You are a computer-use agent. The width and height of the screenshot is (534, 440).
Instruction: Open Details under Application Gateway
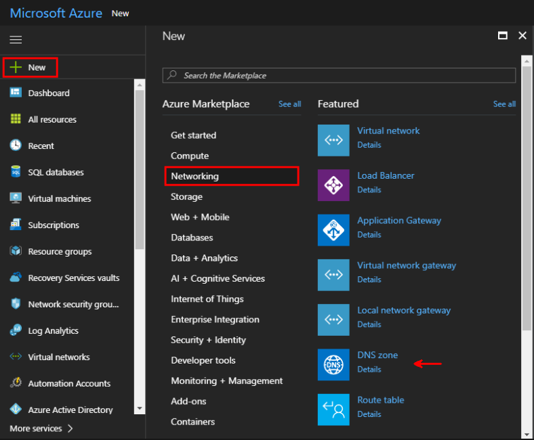tap(369, 234)
